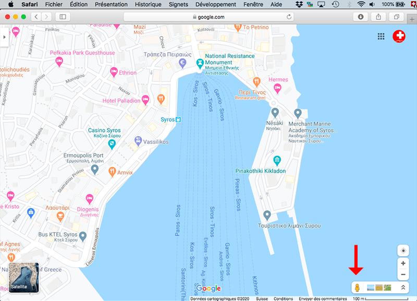Click the 100 m map scale bar
Image resolution: width=417 pixels, height=301 pixels.
coord(381,298)
